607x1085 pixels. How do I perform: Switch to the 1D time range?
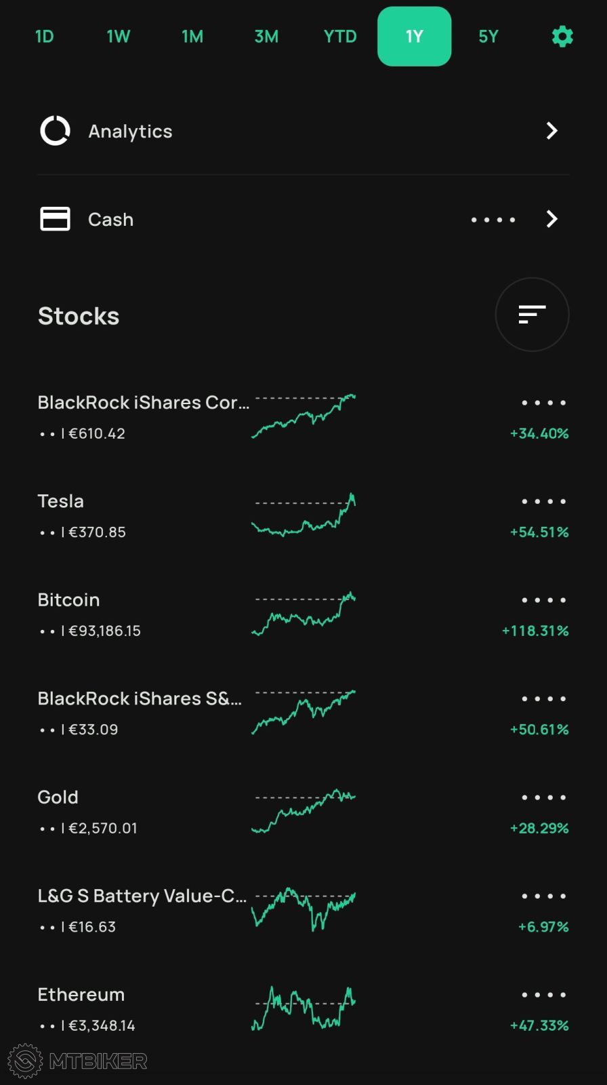[x=45, y=37]
